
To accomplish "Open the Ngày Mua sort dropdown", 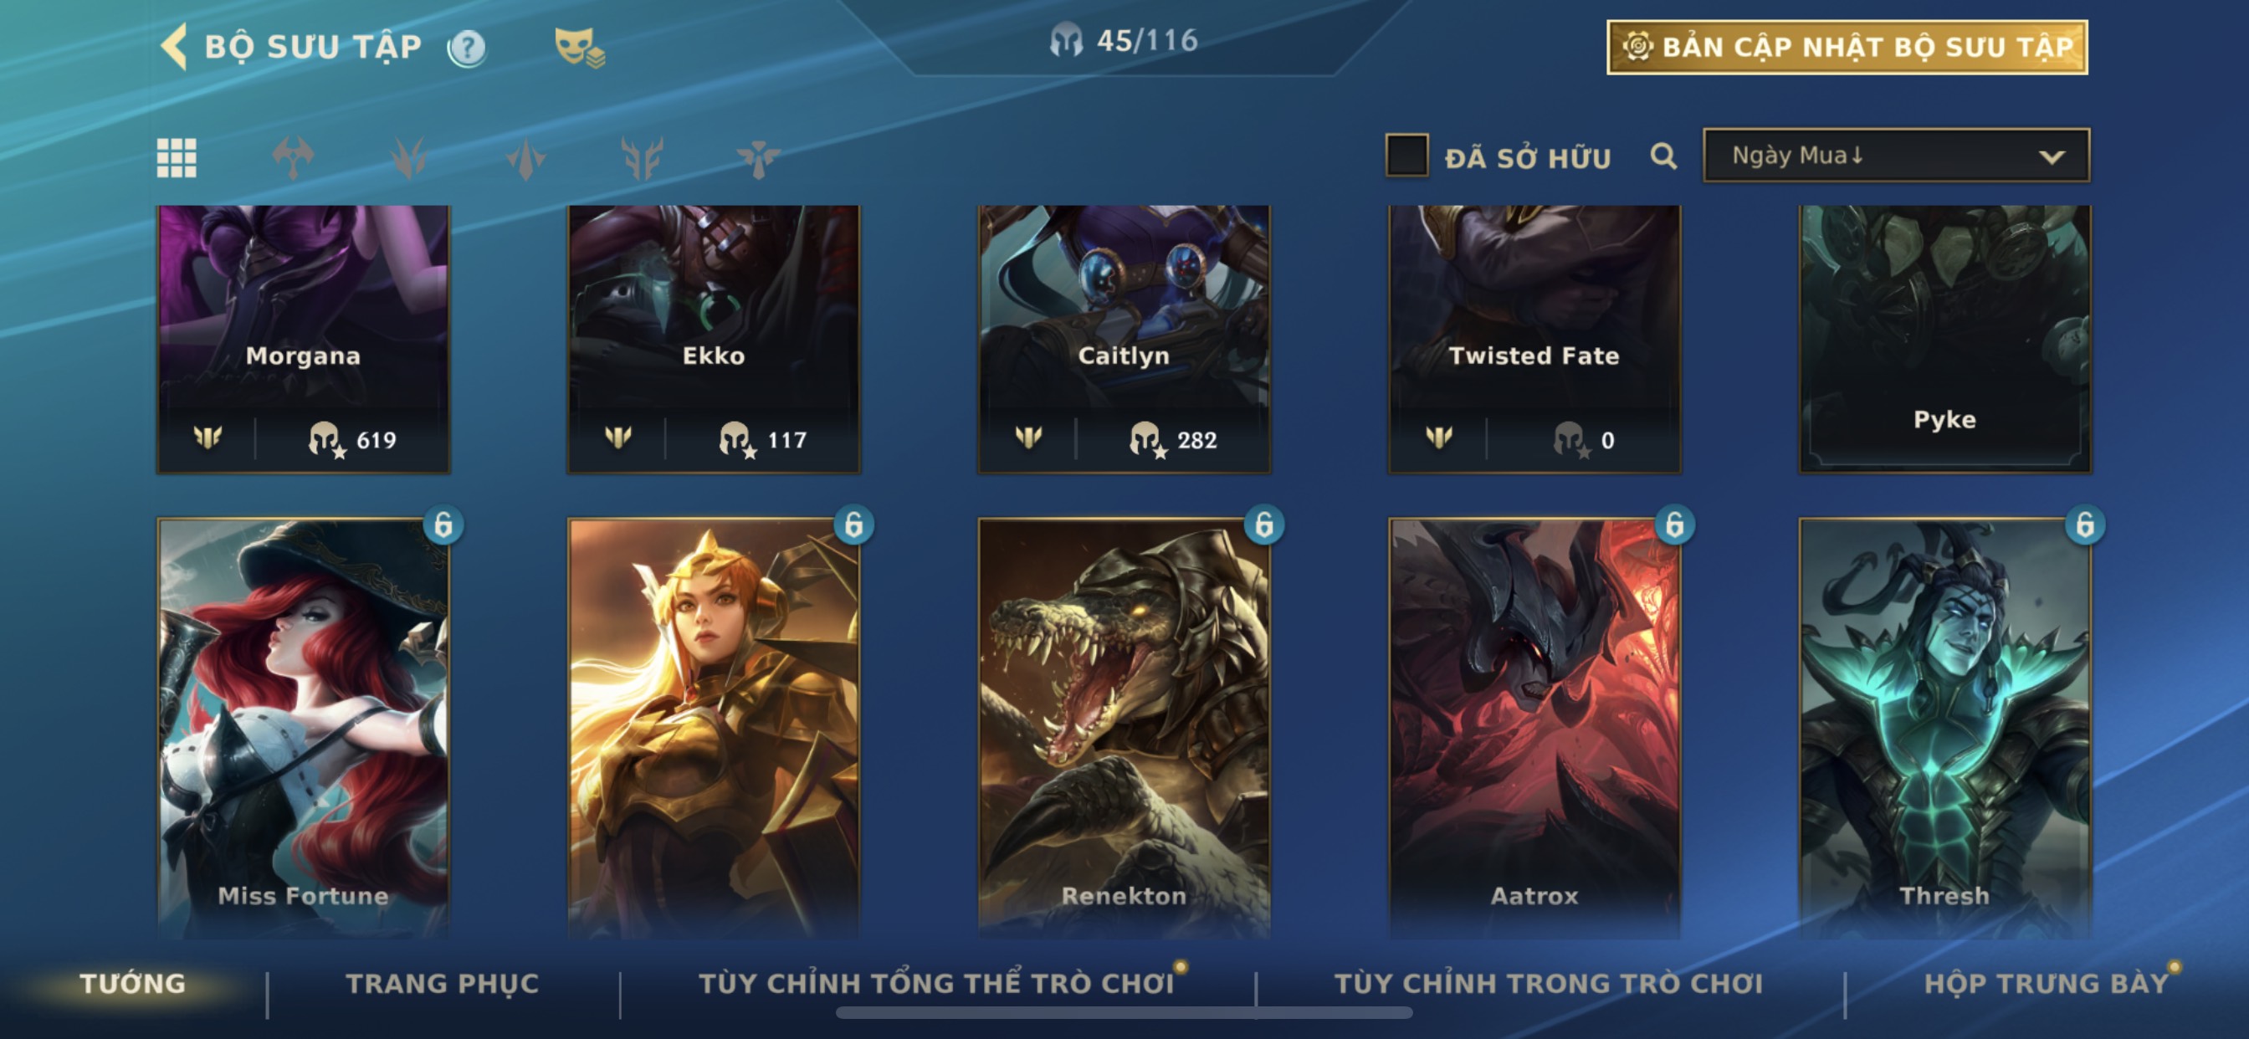I will tap(1896, 156).
